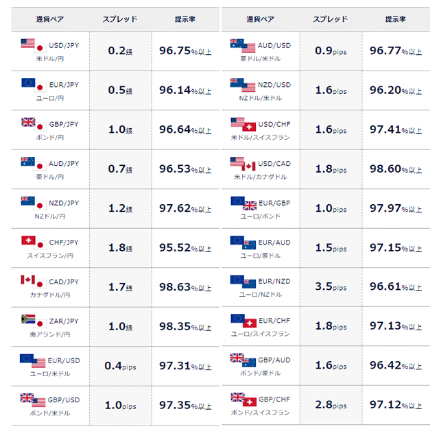Select the GBP/JPY flag icon
439x431 pixels.
(x=34, y=125)
